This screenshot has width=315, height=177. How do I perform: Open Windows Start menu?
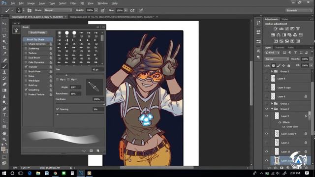(4, 173)
